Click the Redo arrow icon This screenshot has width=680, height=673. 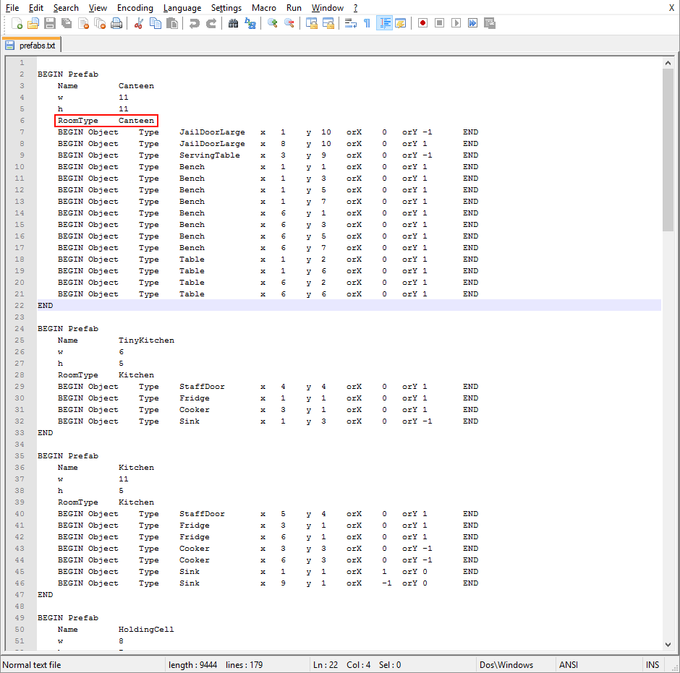tap(211, 23)
